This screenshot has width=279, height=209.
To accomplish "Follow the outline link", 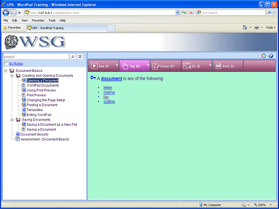I will tap(109, 101).
